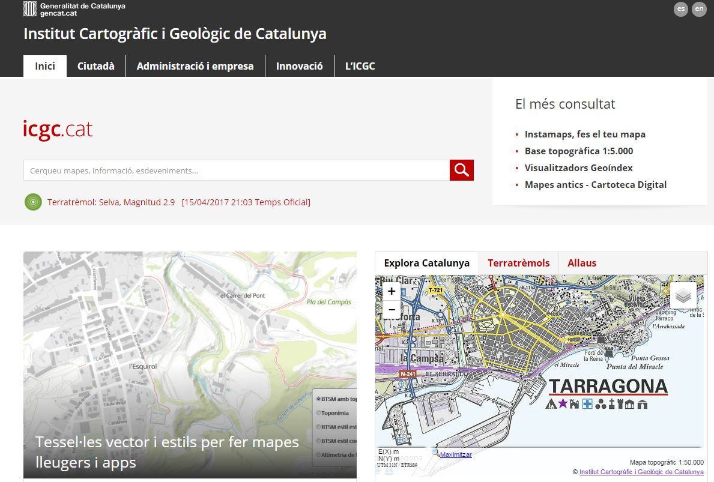The image size is (714, 482).
Task: Open Mapes antics - Cartoteca Digital link
Action: click(x=596, y=185)
